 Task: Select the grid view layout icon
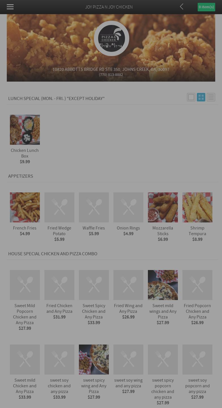tap(201, 97)
